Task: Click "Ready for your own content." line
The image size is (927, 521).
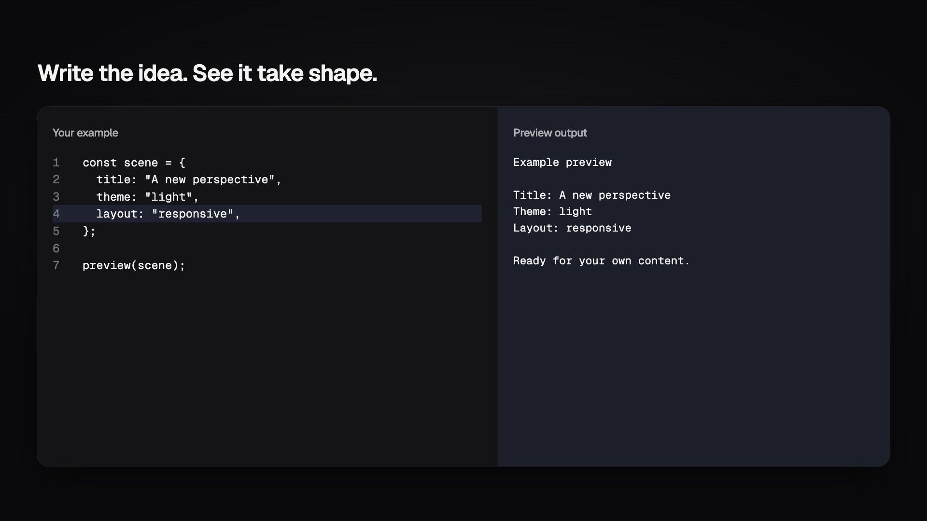Action: coord(602,261)
